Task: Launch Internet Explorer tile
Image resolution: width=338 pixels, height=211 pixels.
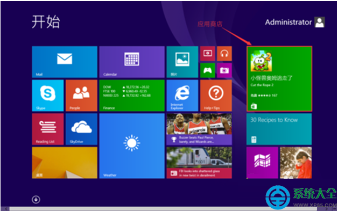Action: (182, 96)
